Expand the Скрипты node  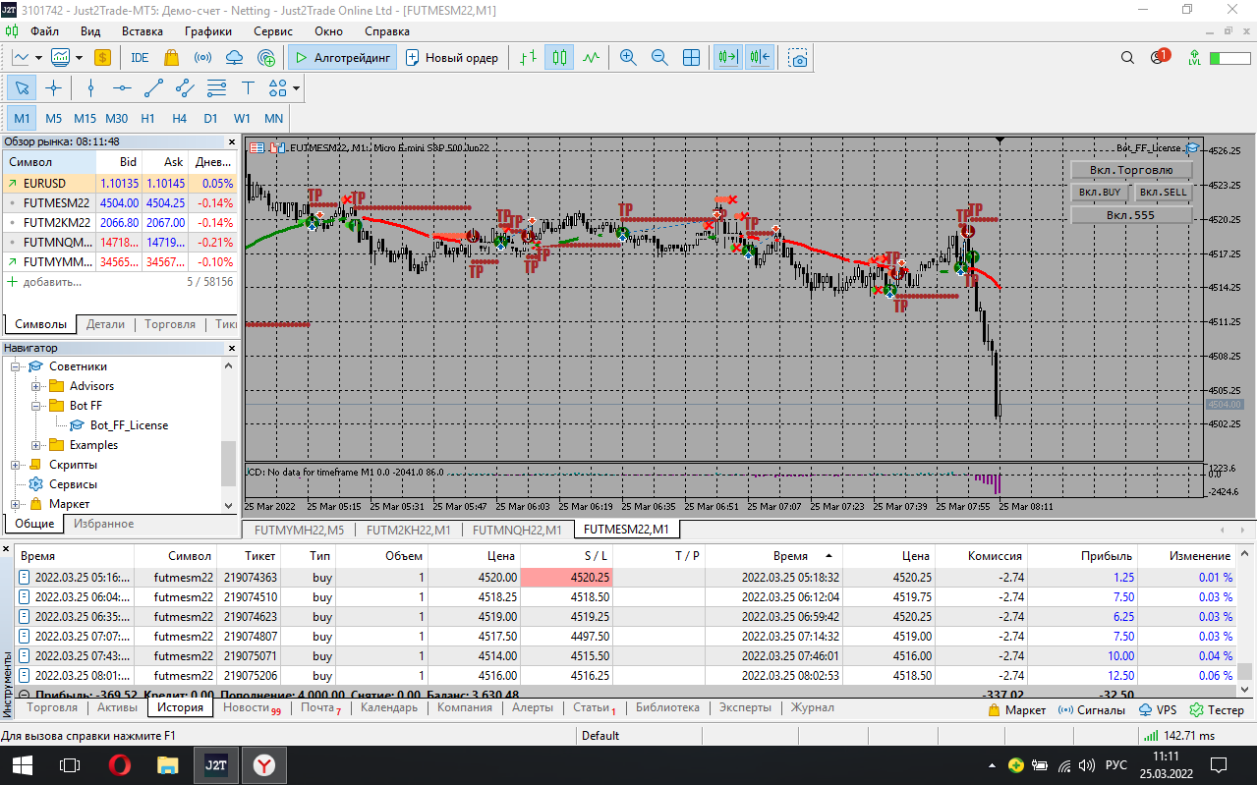[x=15, y=465]
